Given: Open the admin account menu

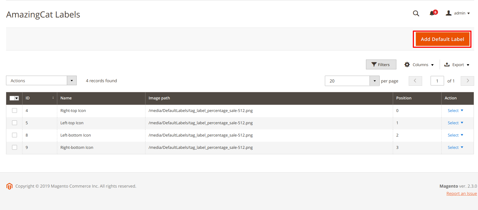Looking at the screenshot, I should pyautogui.click(x=458, y=13).
